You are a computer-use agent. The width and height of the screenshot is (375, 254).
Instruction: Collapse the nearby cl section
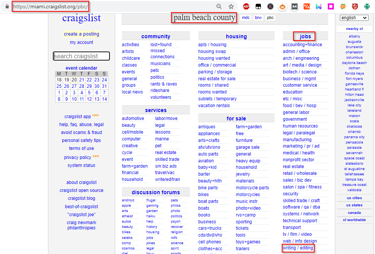(354, 29)
